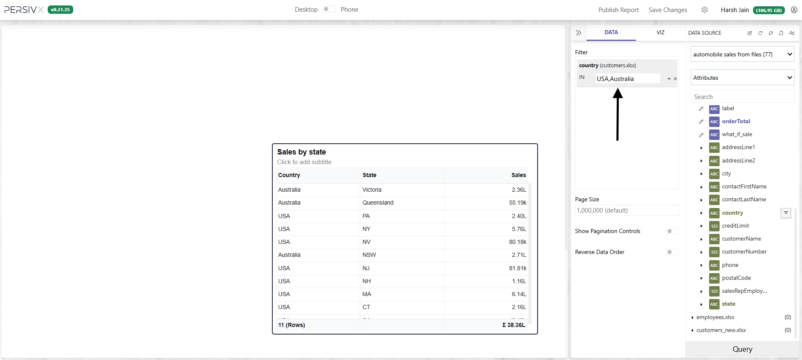Click the ABC type icon for phone
The height and width of the screenshot is (360, 802).
[714, 265]
